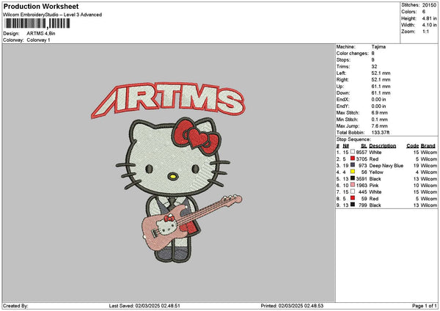This screenshot has width=440, height=311.
Task: Click the "Page 1 of 1" indicator
Action: (425, 306)
